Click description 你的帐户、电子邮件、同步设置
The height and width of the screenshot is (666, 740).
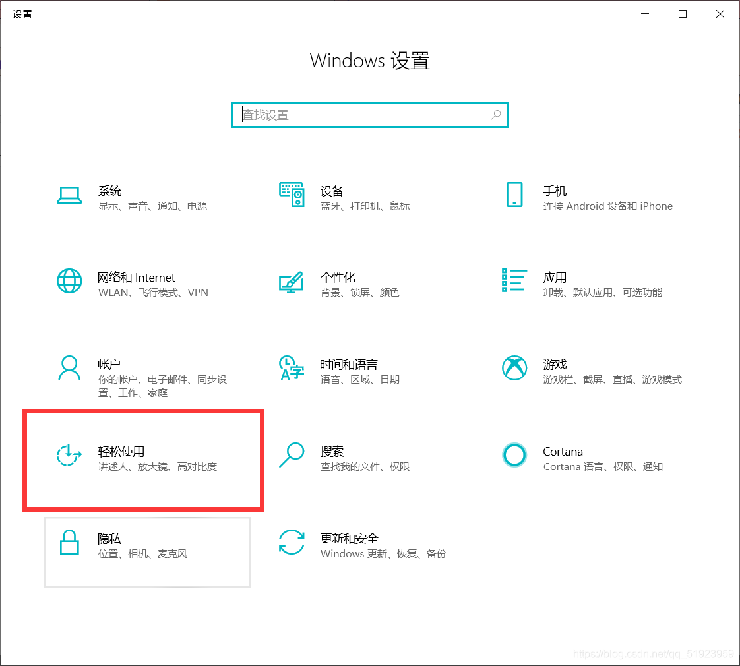click(162, 386)
